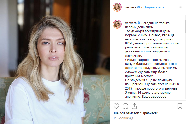This screenshot has height=124, width=186.
Task: Click the verified badge in the header
Action: tap(138, 7)
